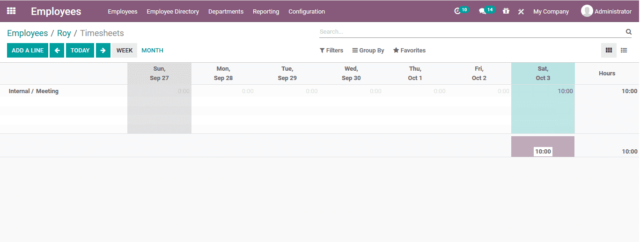Open the Employees menu item
This screenshot has height=242, width=640.
tap(123, 11)
